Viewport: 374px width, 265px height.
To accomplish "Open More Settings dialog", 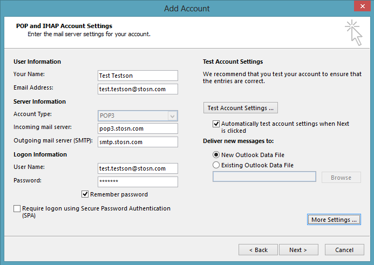I will [334, 220].
